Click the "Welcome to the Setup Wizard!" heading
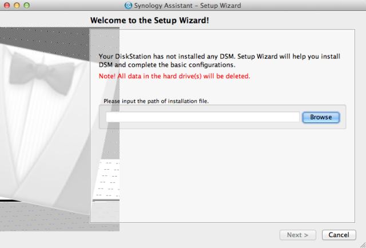 click(x=150, y=21)
